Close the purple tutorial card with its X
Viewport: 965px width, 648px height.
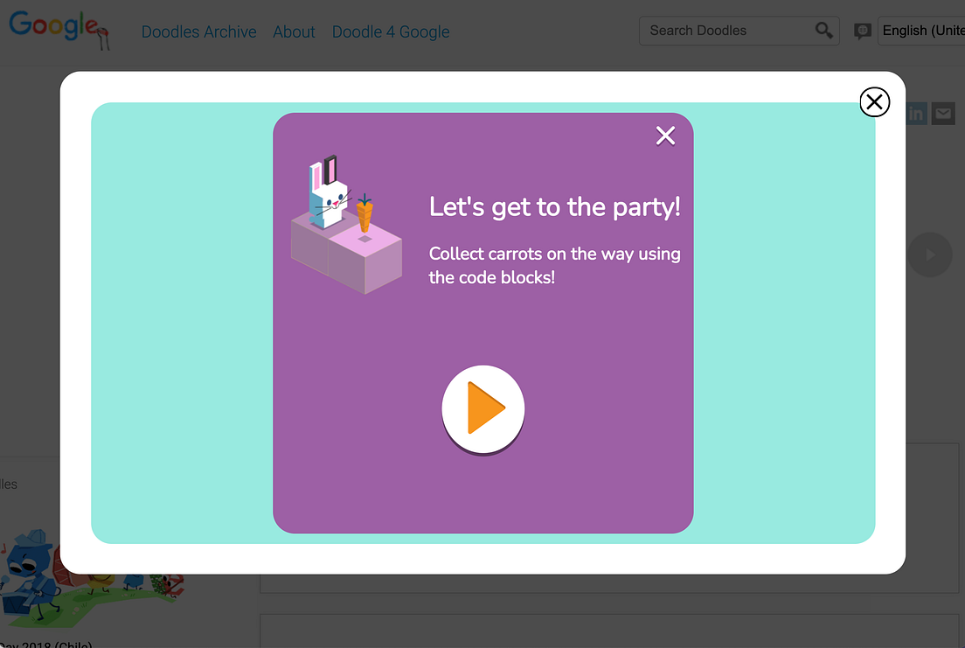(665, 136)
